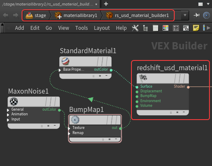
Task: Expand Texture input on BumpMap1
Action: (69, 129)
